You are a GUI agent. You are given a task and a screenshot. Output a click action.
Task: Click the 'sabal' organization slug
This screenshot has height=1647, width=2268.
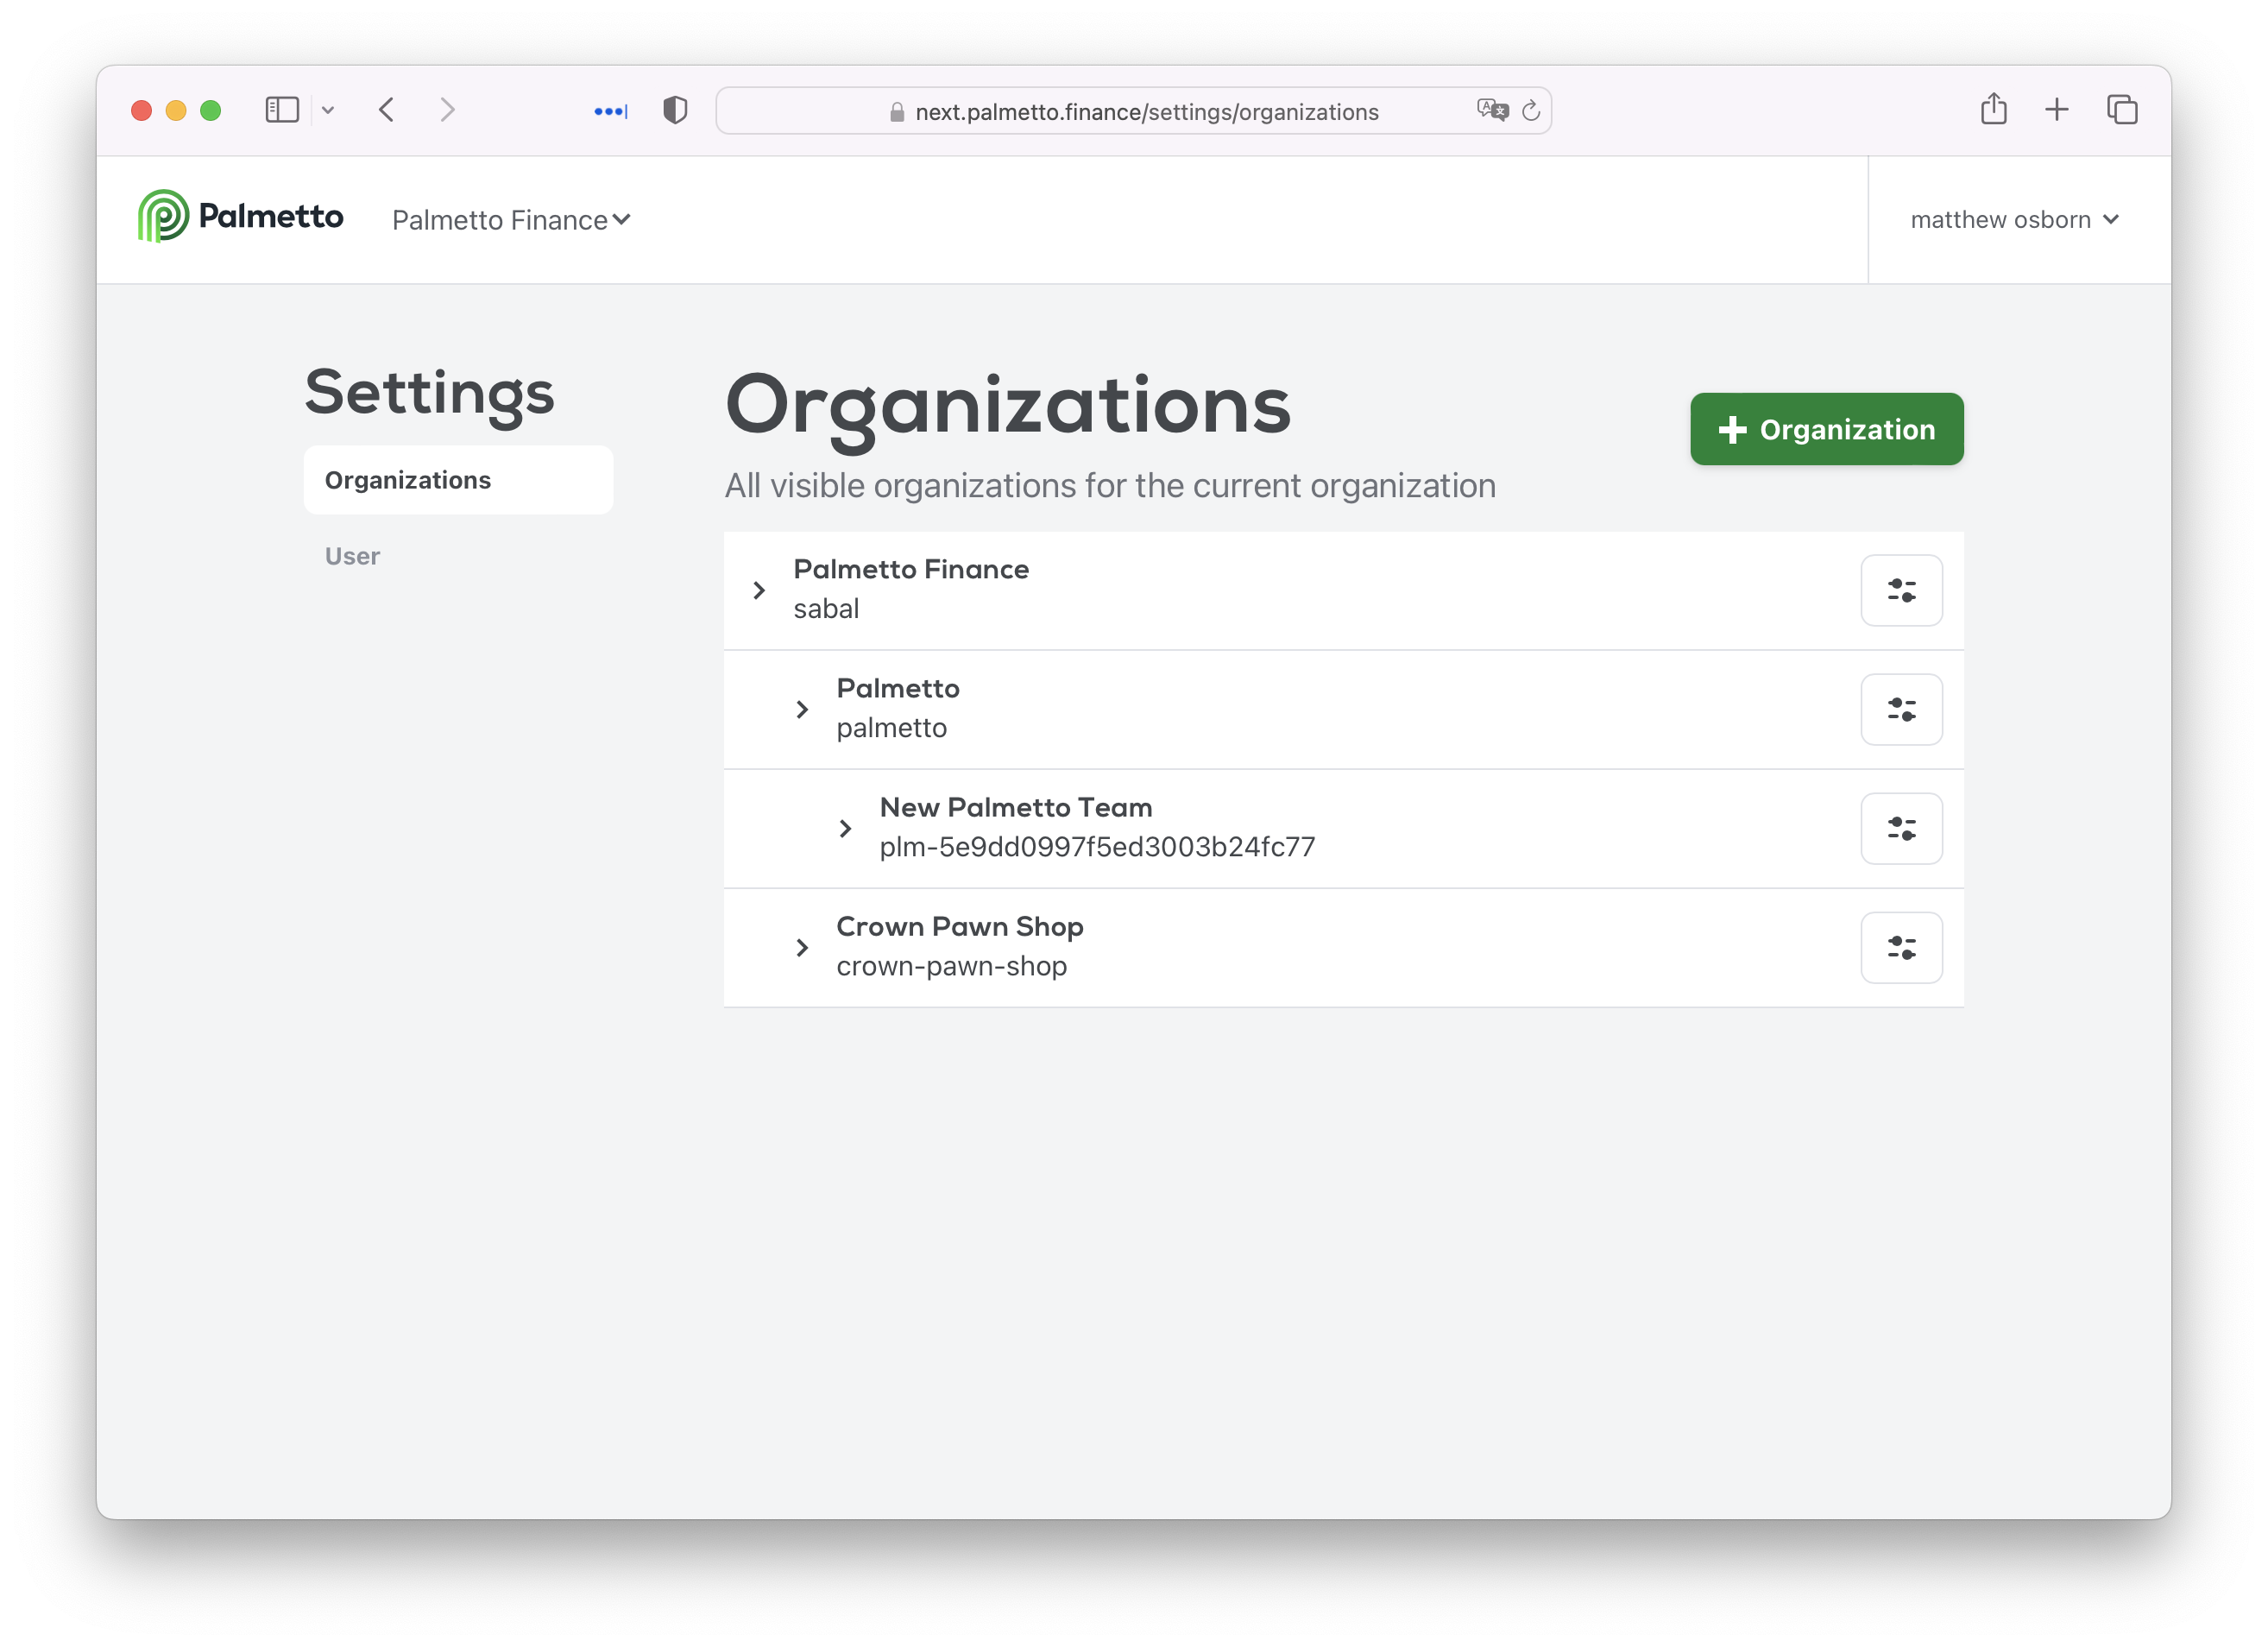click(825, 609)
